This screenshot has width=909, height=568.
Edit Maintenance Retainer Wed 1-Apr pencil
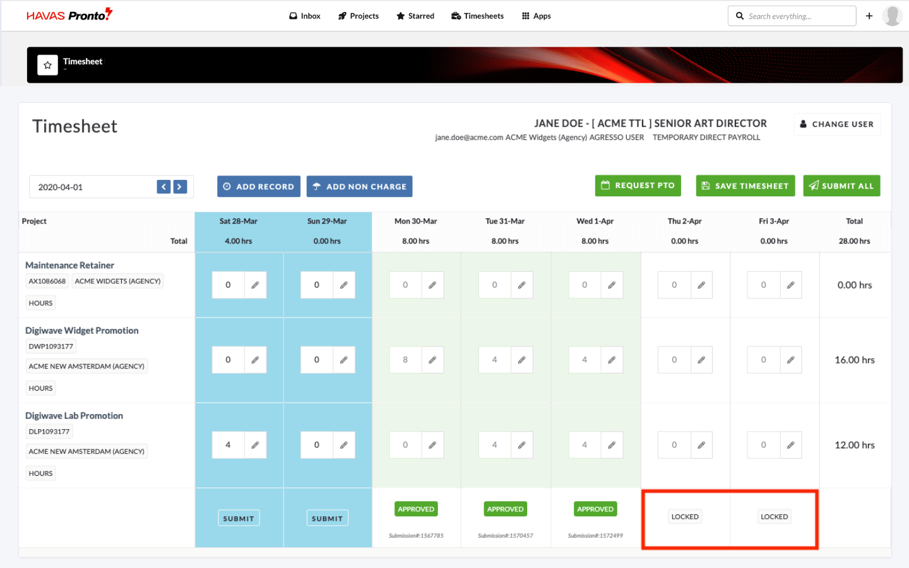tap(612, 285)
